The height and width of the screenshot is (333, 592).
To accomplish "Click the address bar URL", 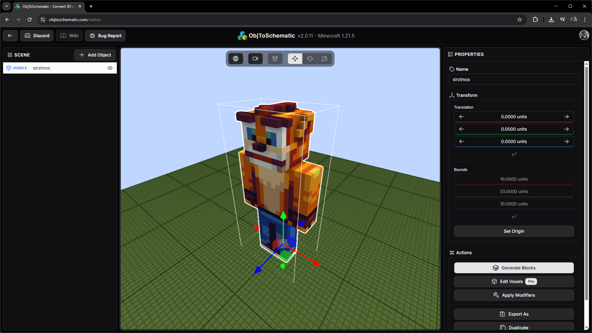I will (x=75, y=20).
